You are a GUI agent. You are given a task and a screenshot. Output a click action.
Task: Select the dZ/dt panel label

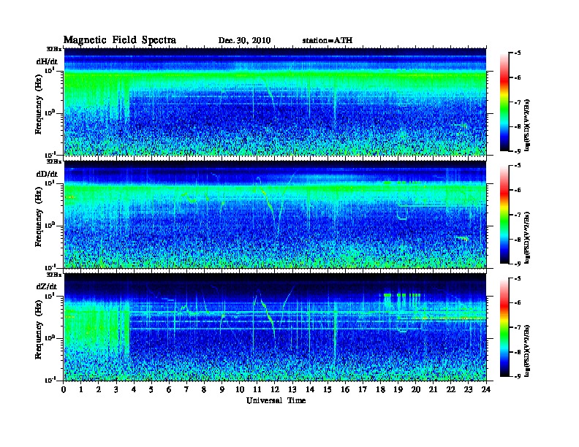(x=47, y=286)
